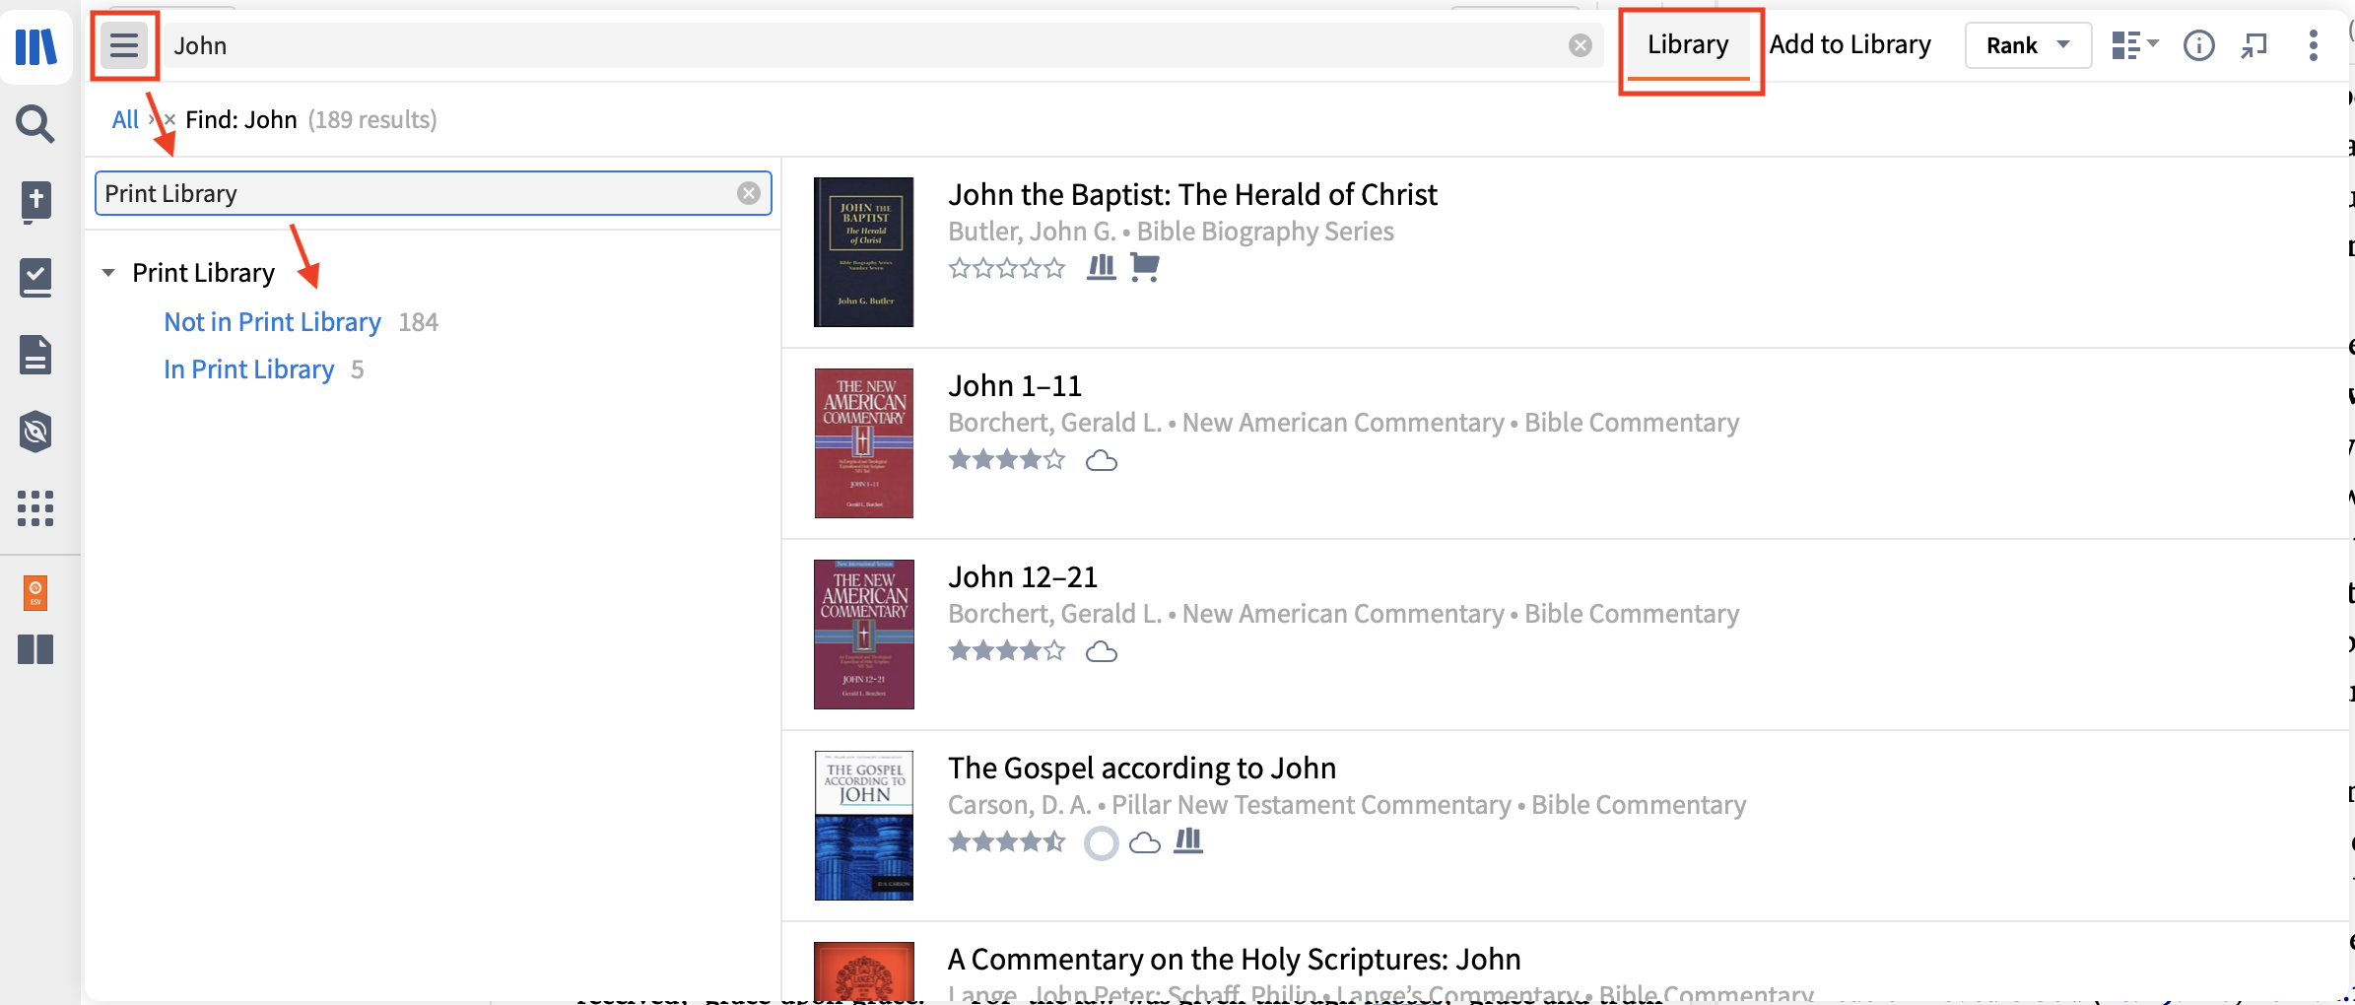Image resolution: width=2355 pixels, height=1005 pixels.
Task: Set star rating for John 1–11
Action: (x=1007, y=459)
